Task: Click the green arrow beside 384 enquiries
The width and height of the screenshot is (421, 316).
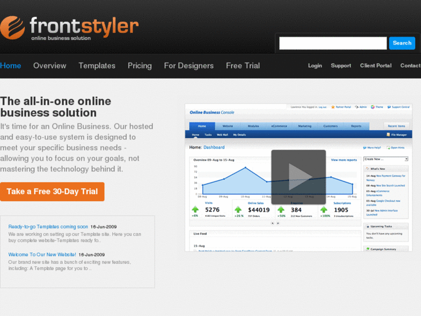Action: (x=281, y=209)
